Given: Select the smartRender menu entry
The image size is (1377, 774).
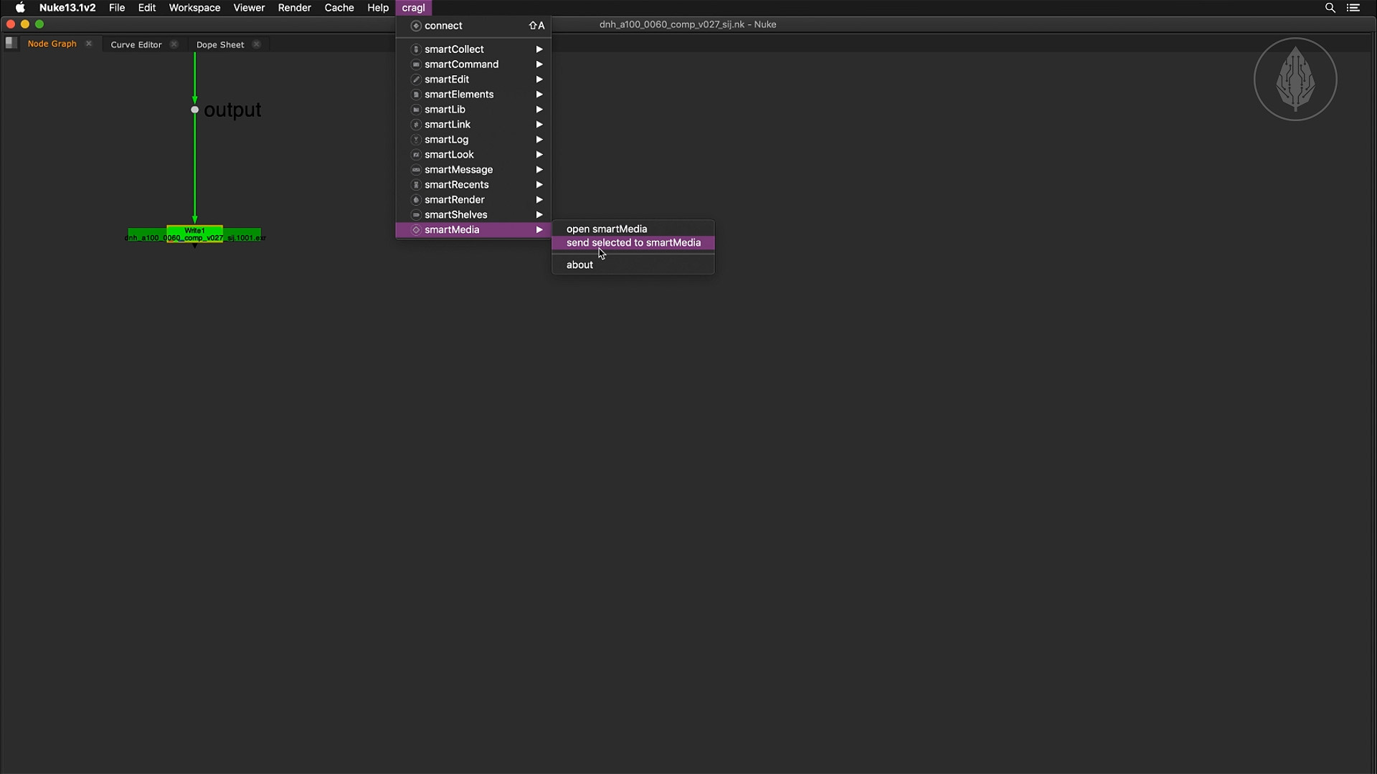Looking at the screenshot, I should [x=473, y=200].
